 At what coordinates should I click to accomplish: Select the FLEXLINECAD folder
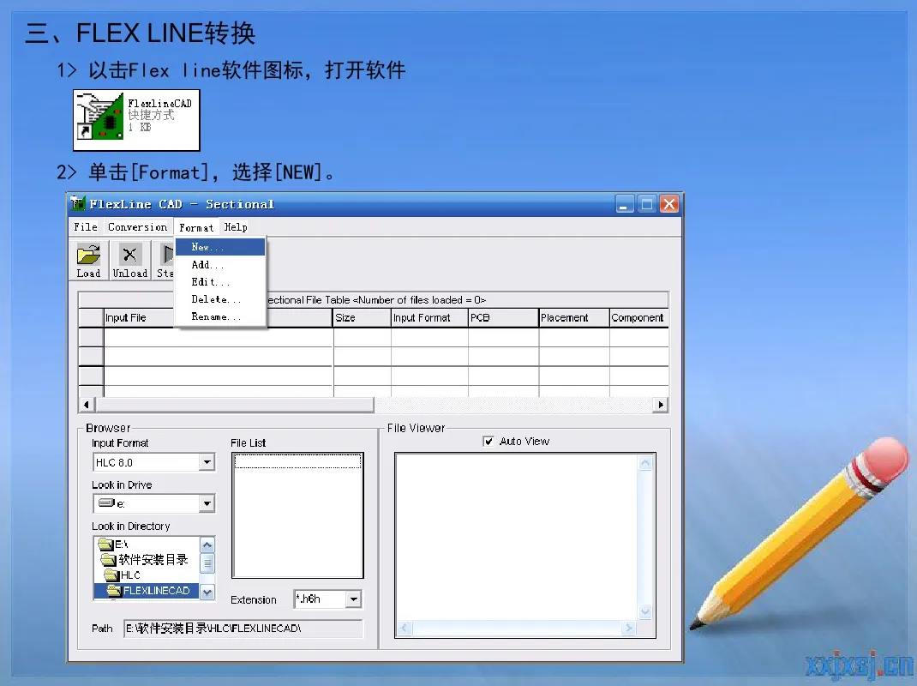(148, 591)
